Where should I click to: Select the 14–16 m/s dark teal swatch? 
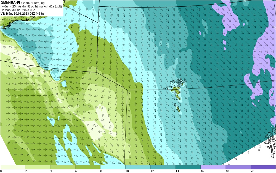click(188, 167)
